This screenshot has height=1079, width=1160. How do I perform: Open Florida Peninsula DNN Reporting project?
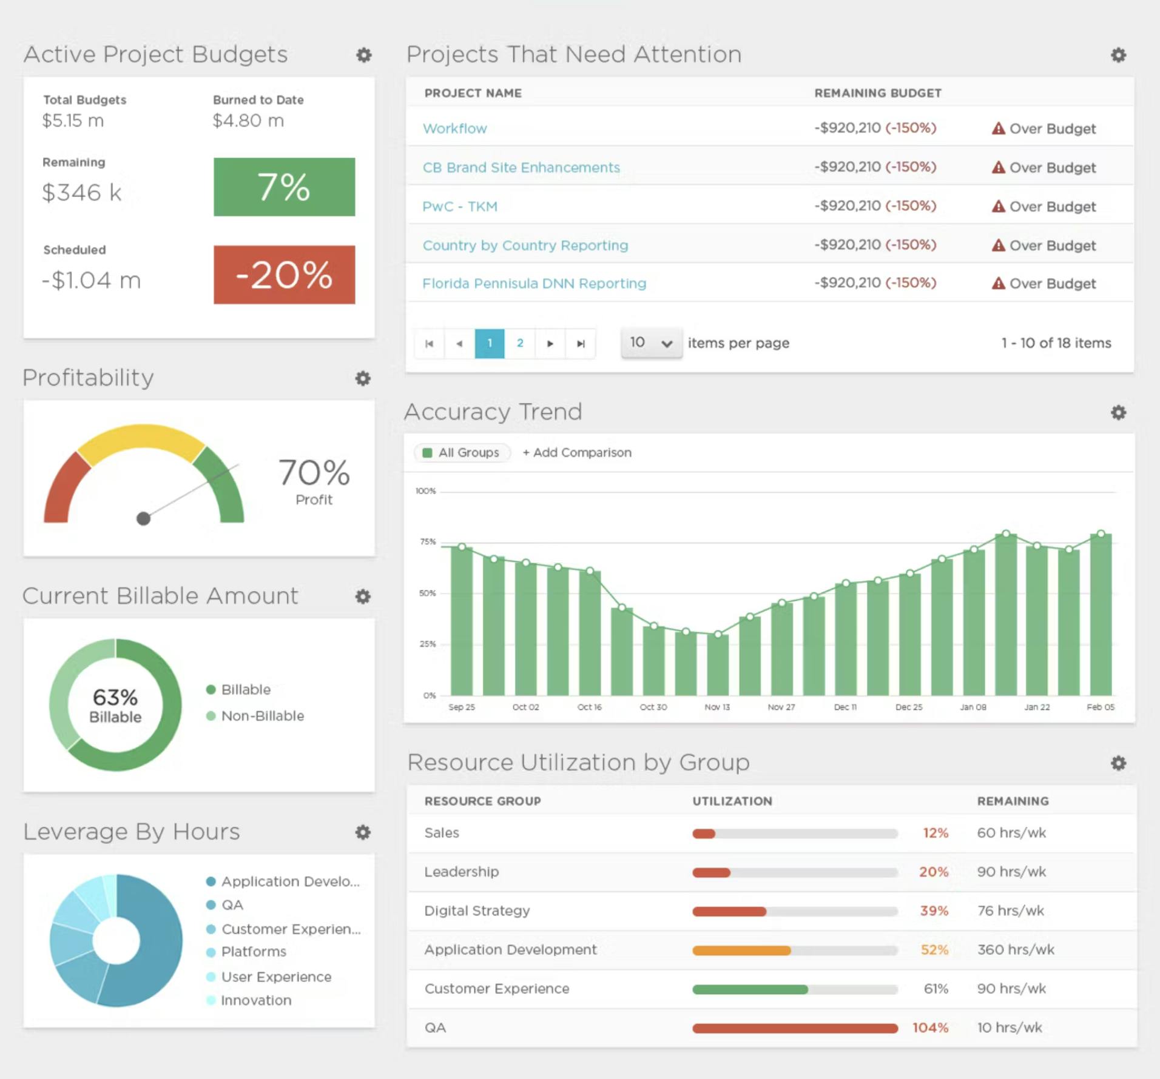pos(534,283)
